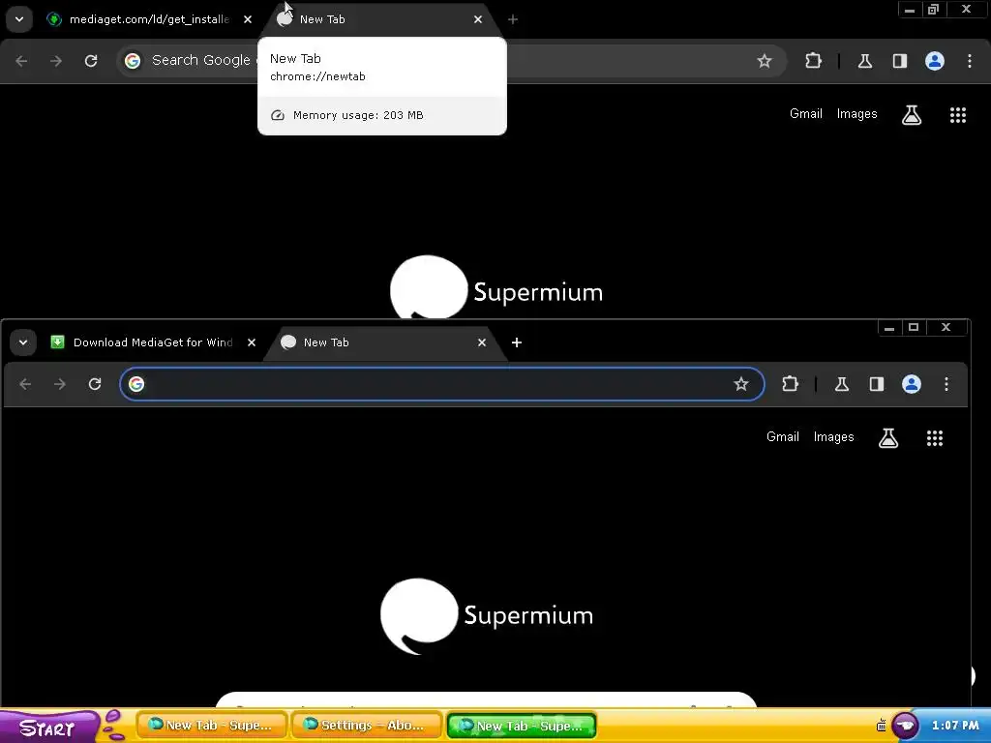Go back in front window toolbar
991x743 pixels.
coord(25,384)
